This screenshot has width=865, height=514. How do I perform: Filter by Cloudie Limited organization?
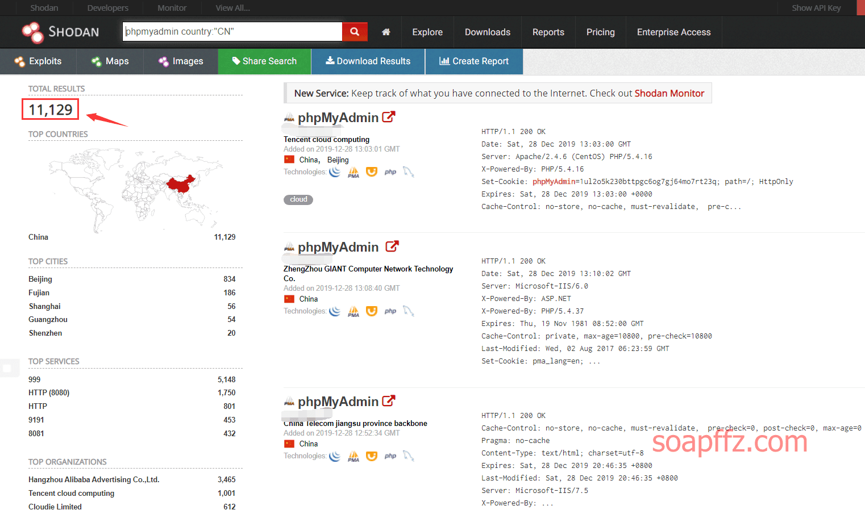pyautogui.click(x=55, y=507)
